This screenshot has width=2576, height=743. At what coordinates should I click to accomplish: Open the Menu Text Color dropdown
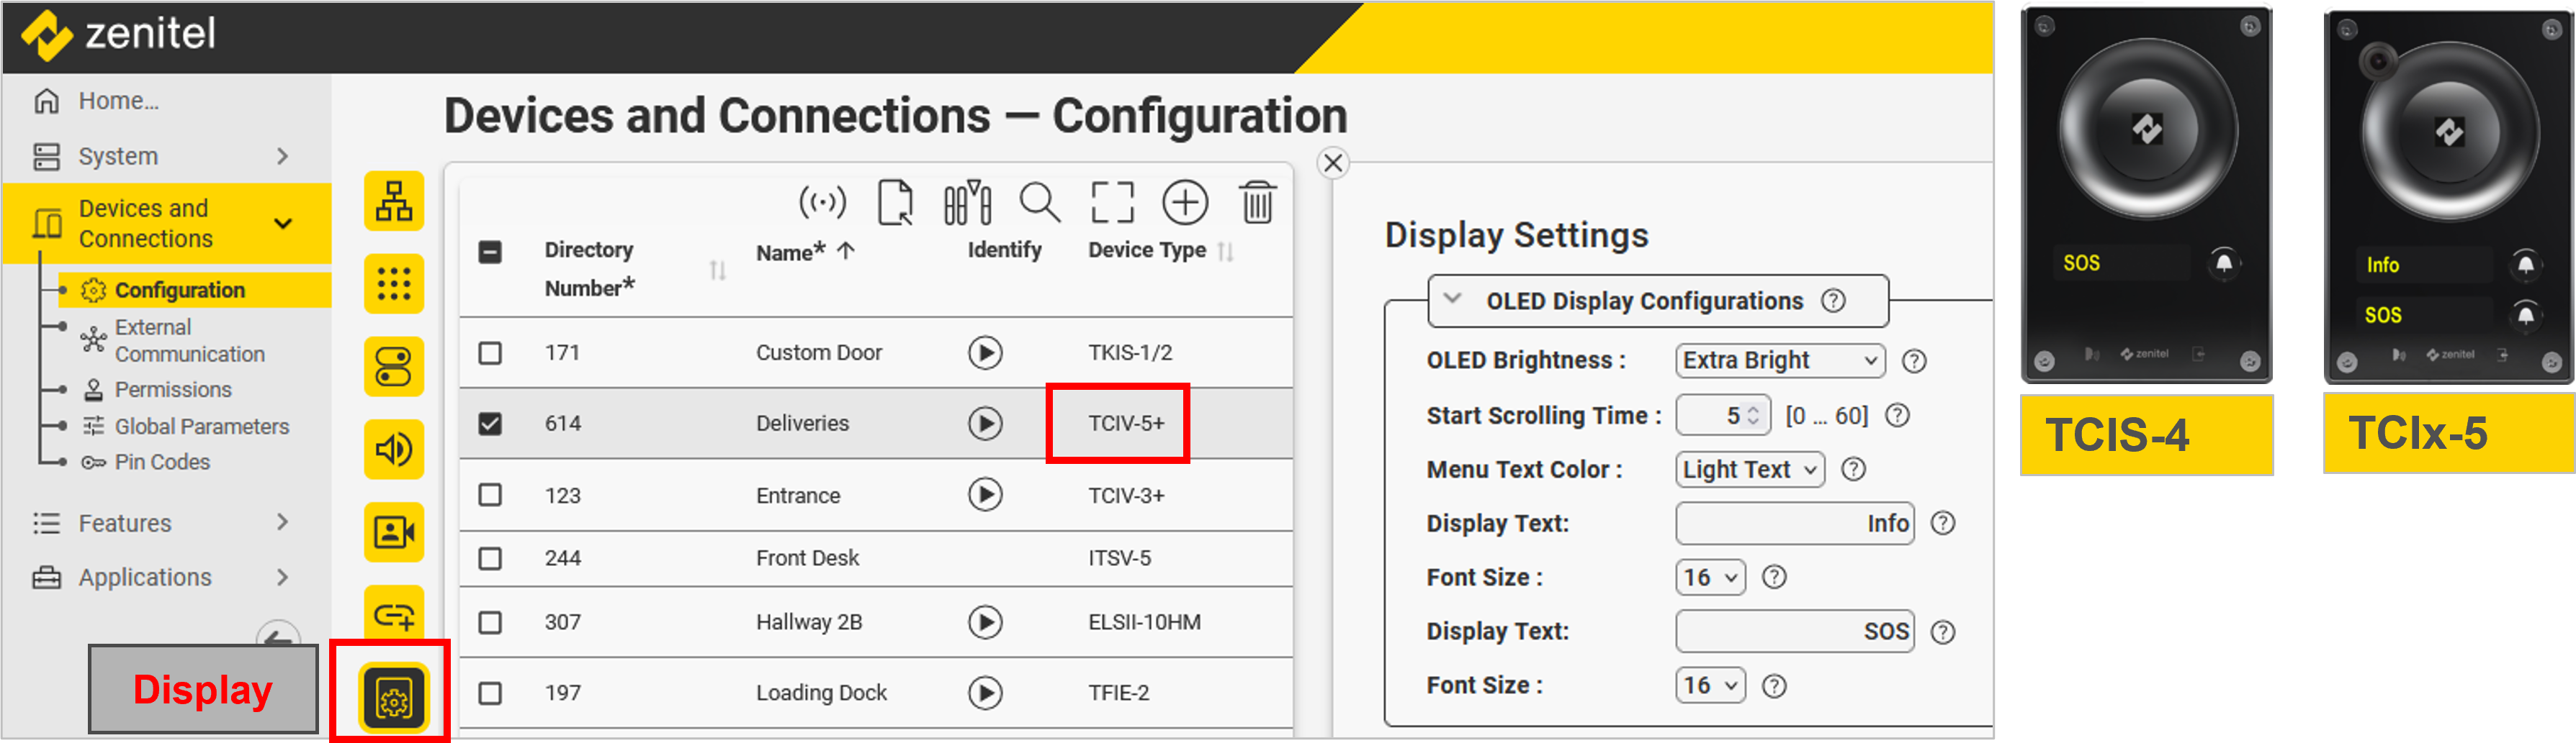[1749, 470]
